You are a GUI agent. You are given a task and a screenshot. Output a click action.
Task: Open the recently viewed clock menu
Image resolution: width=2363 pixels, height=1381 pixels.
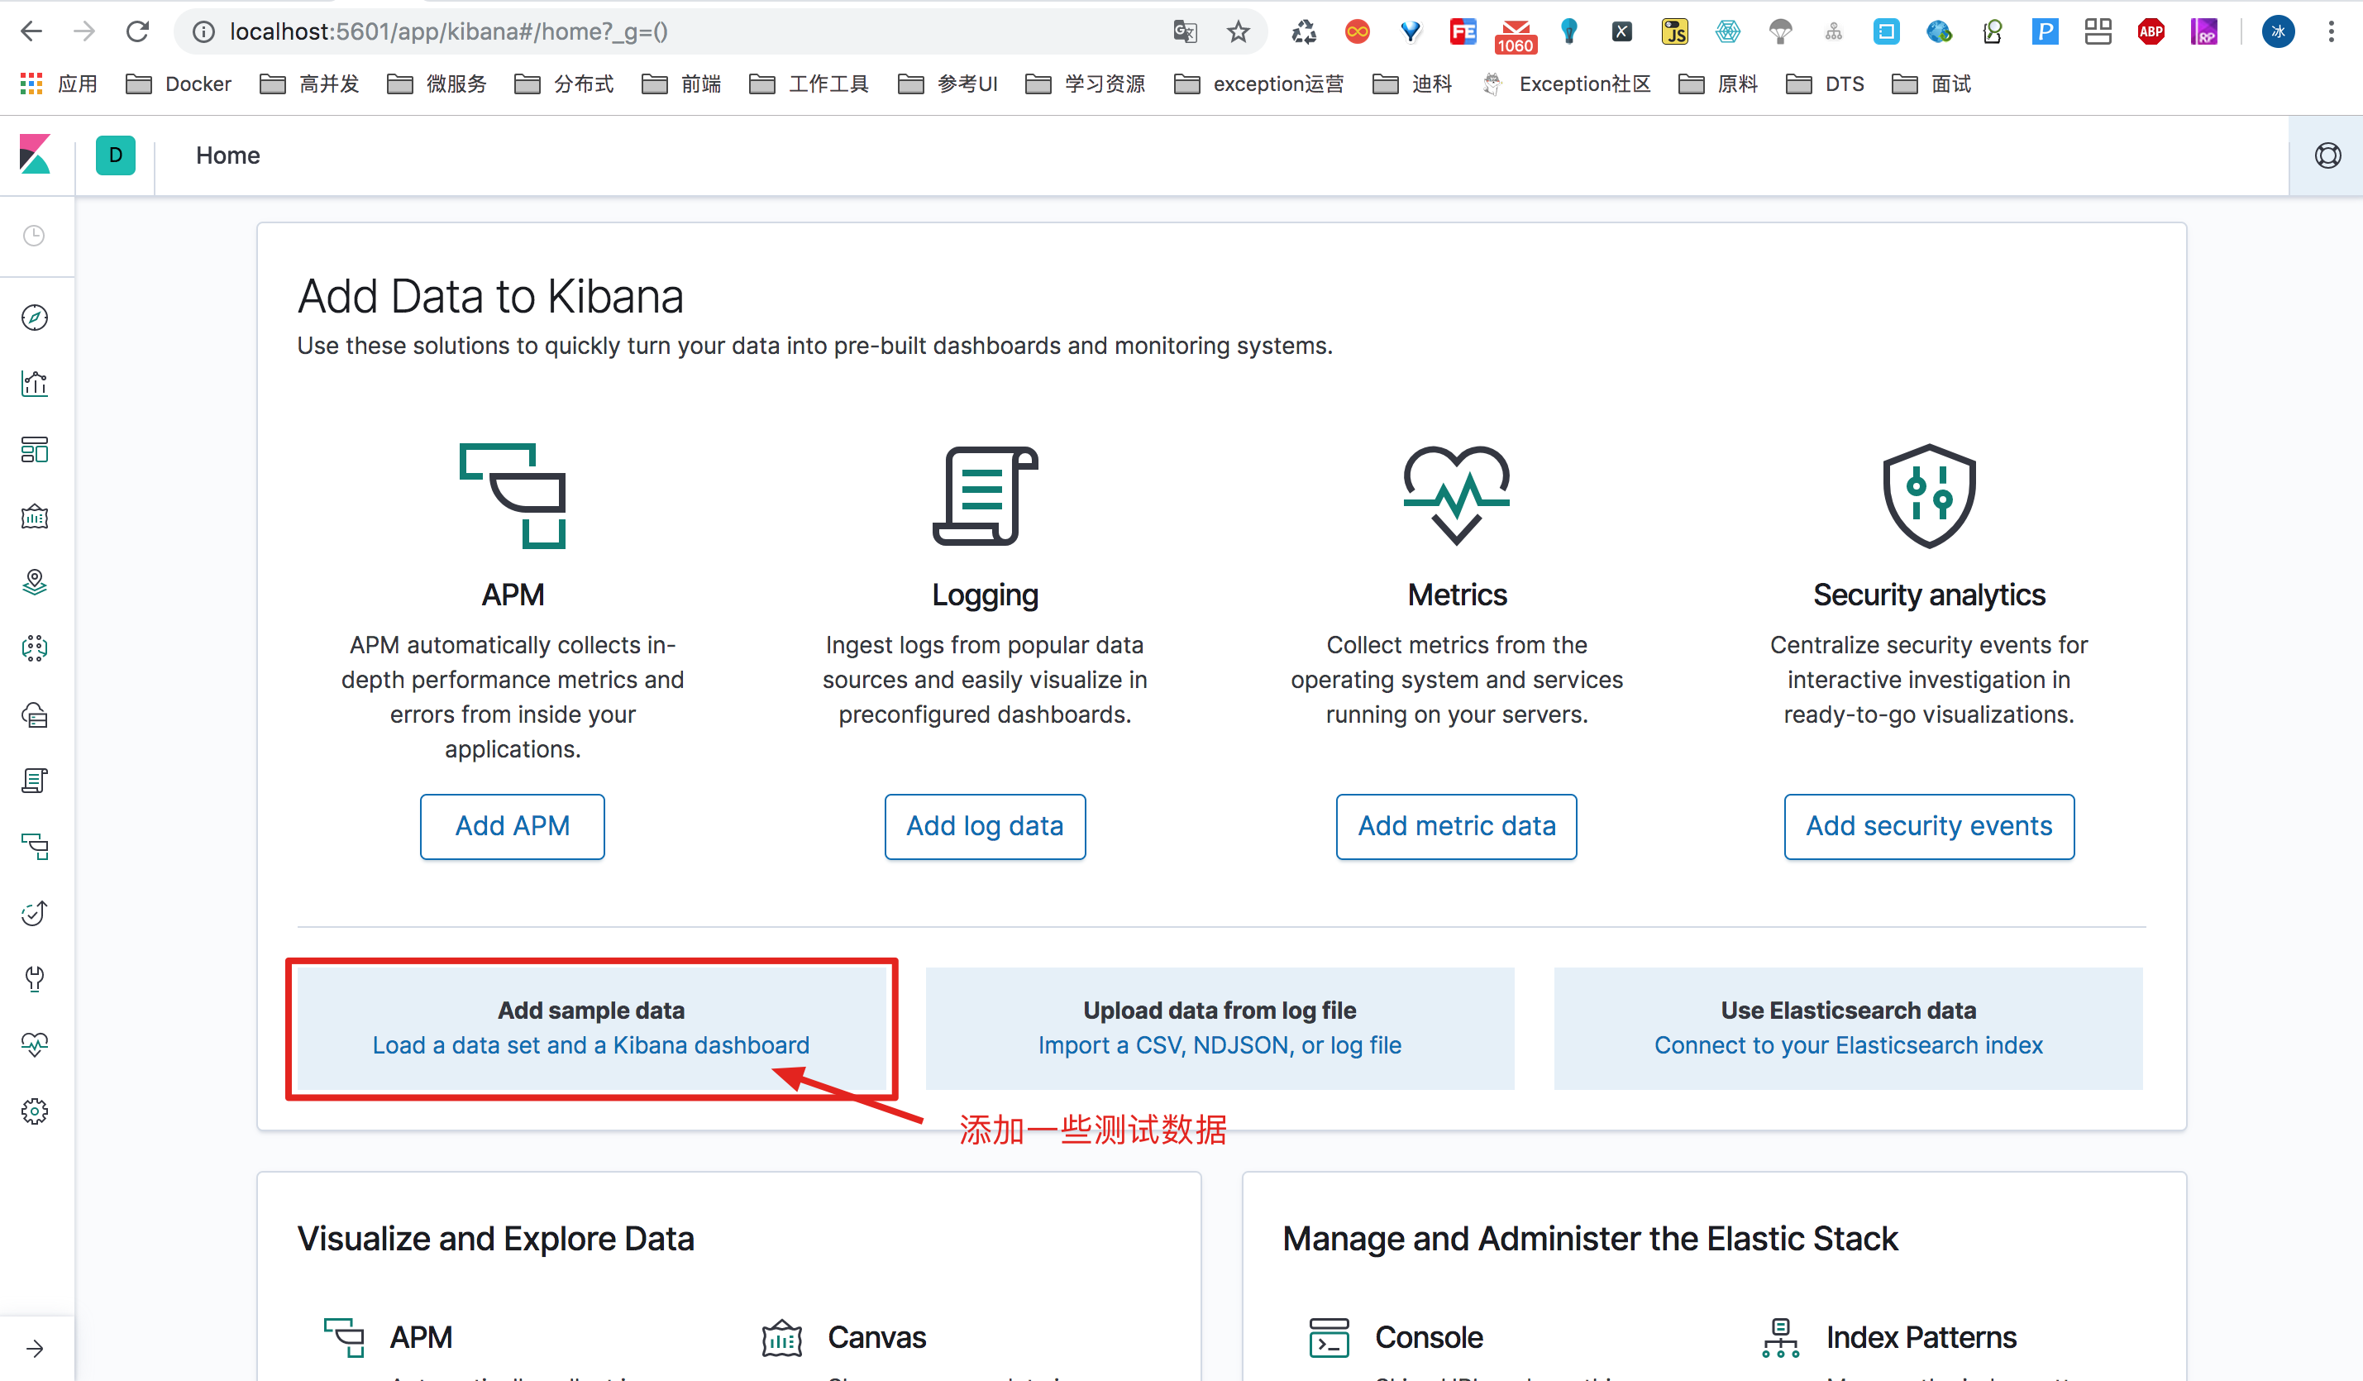[x=35, y=236]
